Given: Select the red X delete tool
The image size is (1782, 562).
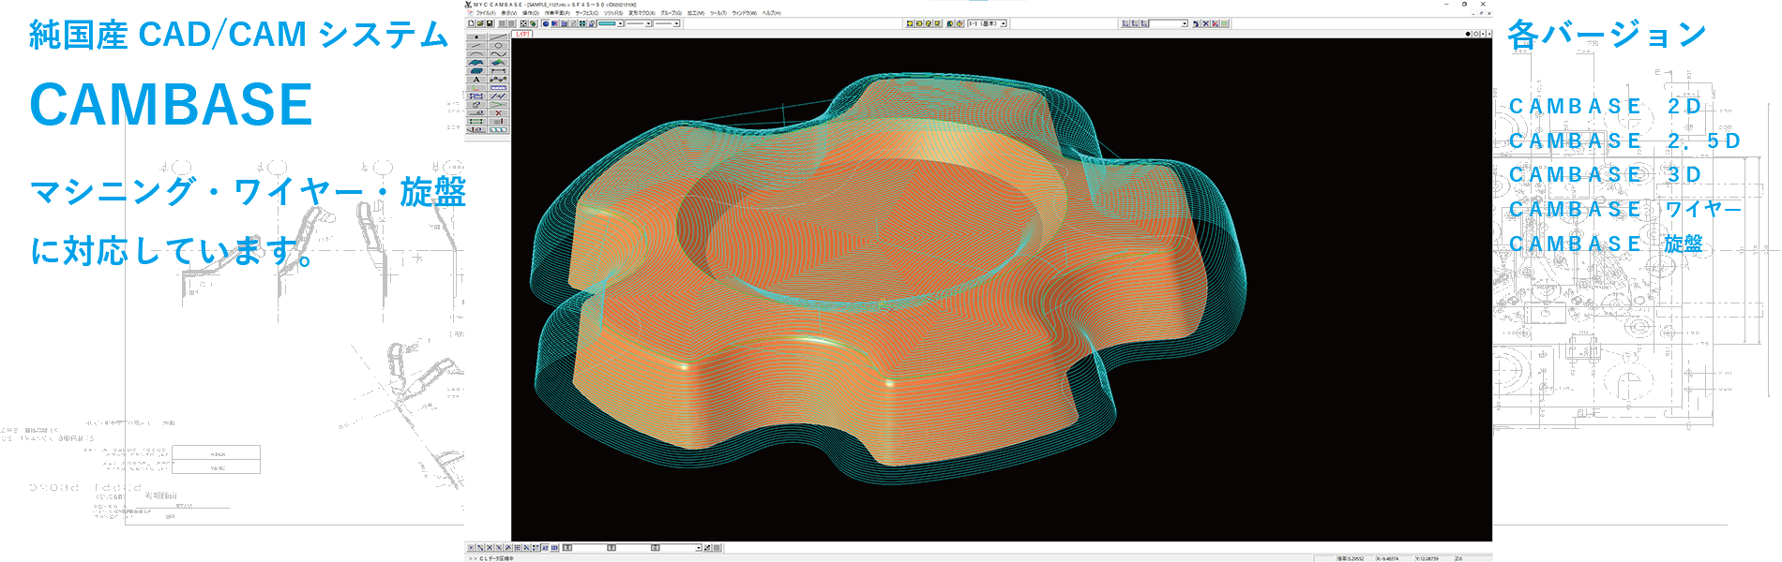Looking at the screenshot, I should coord(498,112).
